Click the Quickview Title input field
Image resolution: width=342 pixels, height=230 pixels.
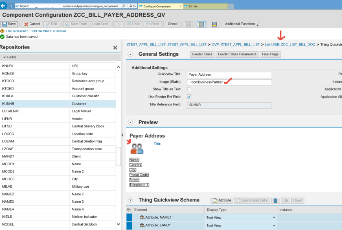tap(229, 74)
